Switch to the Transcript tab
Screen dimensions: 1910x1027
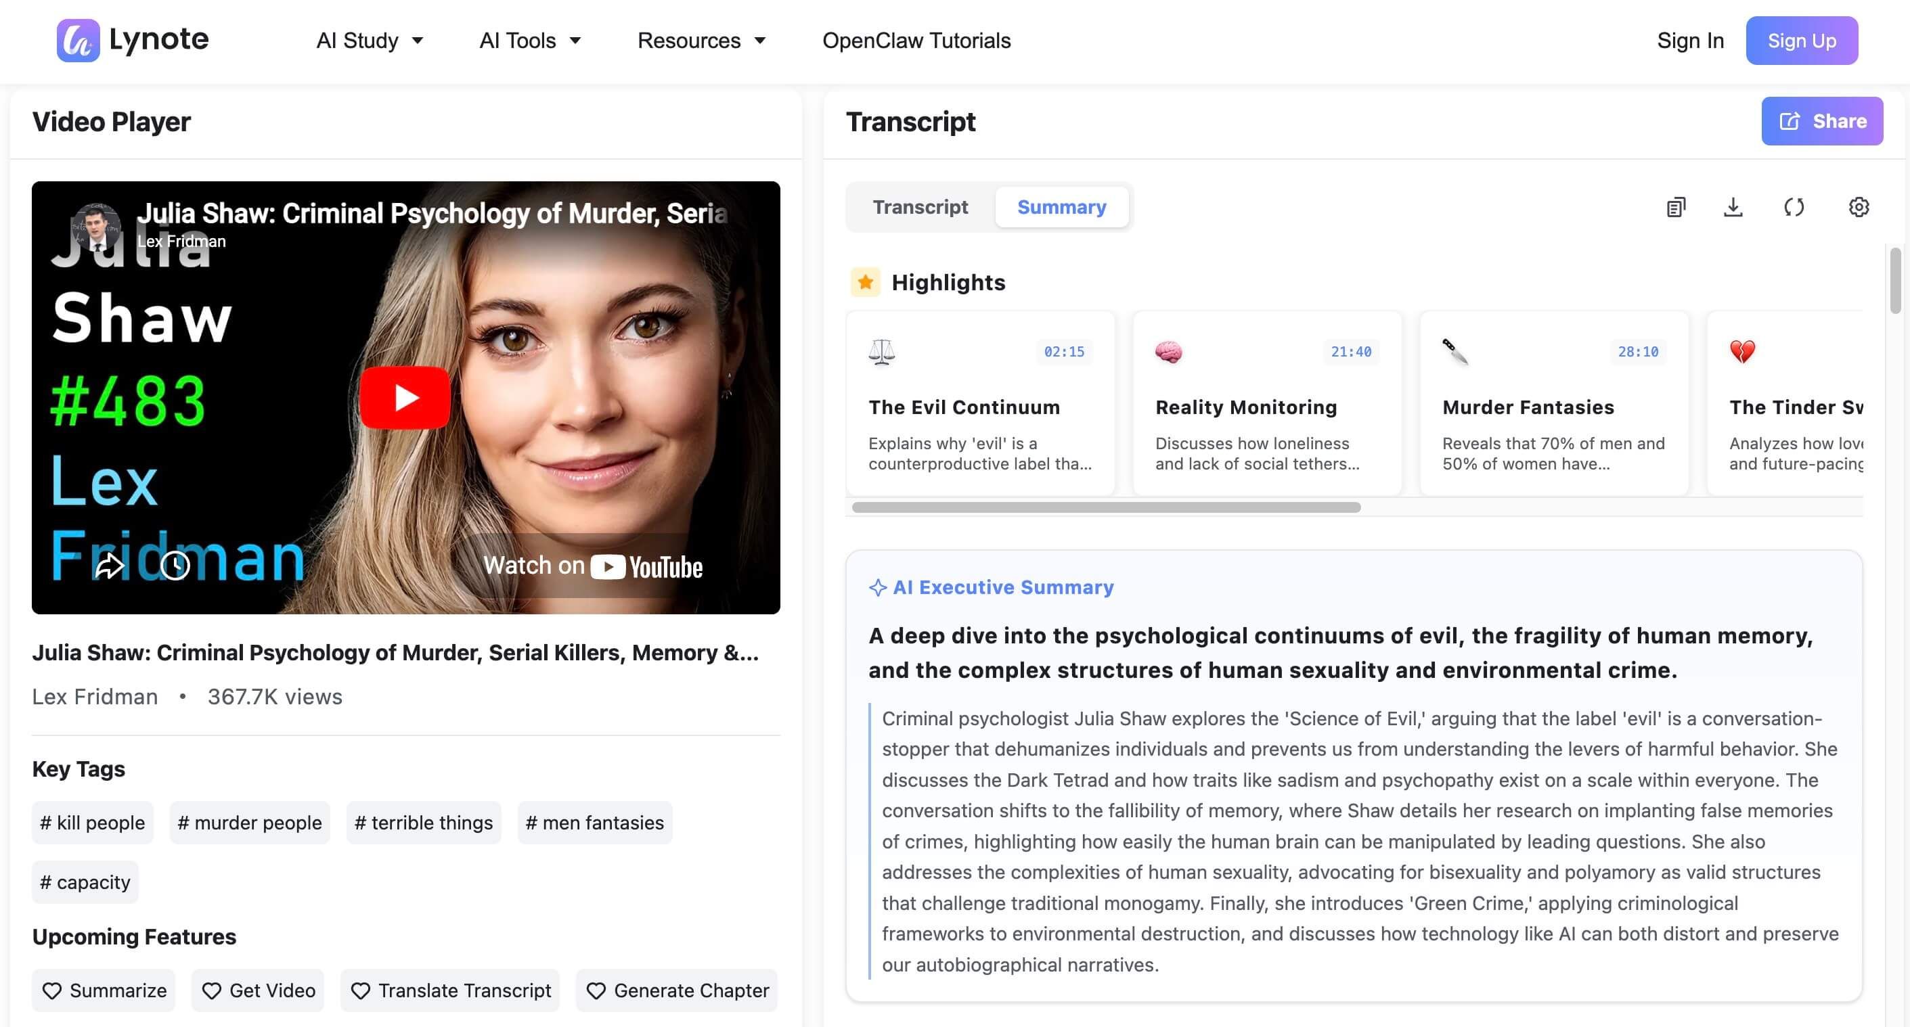click(x=920, y=208)
